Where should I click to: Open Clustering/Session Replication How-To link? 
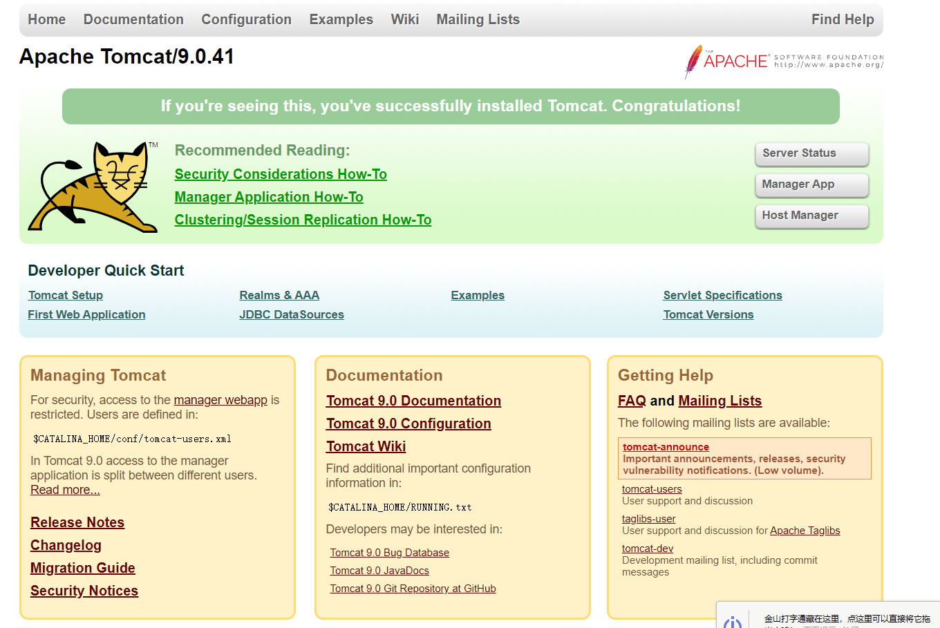click(303, 220)
